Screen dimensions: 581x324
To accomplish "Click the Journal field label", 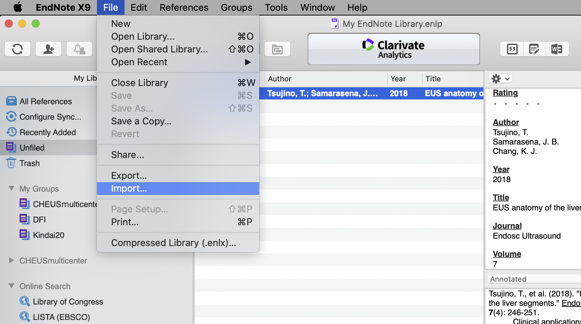I will coord(507,226).
